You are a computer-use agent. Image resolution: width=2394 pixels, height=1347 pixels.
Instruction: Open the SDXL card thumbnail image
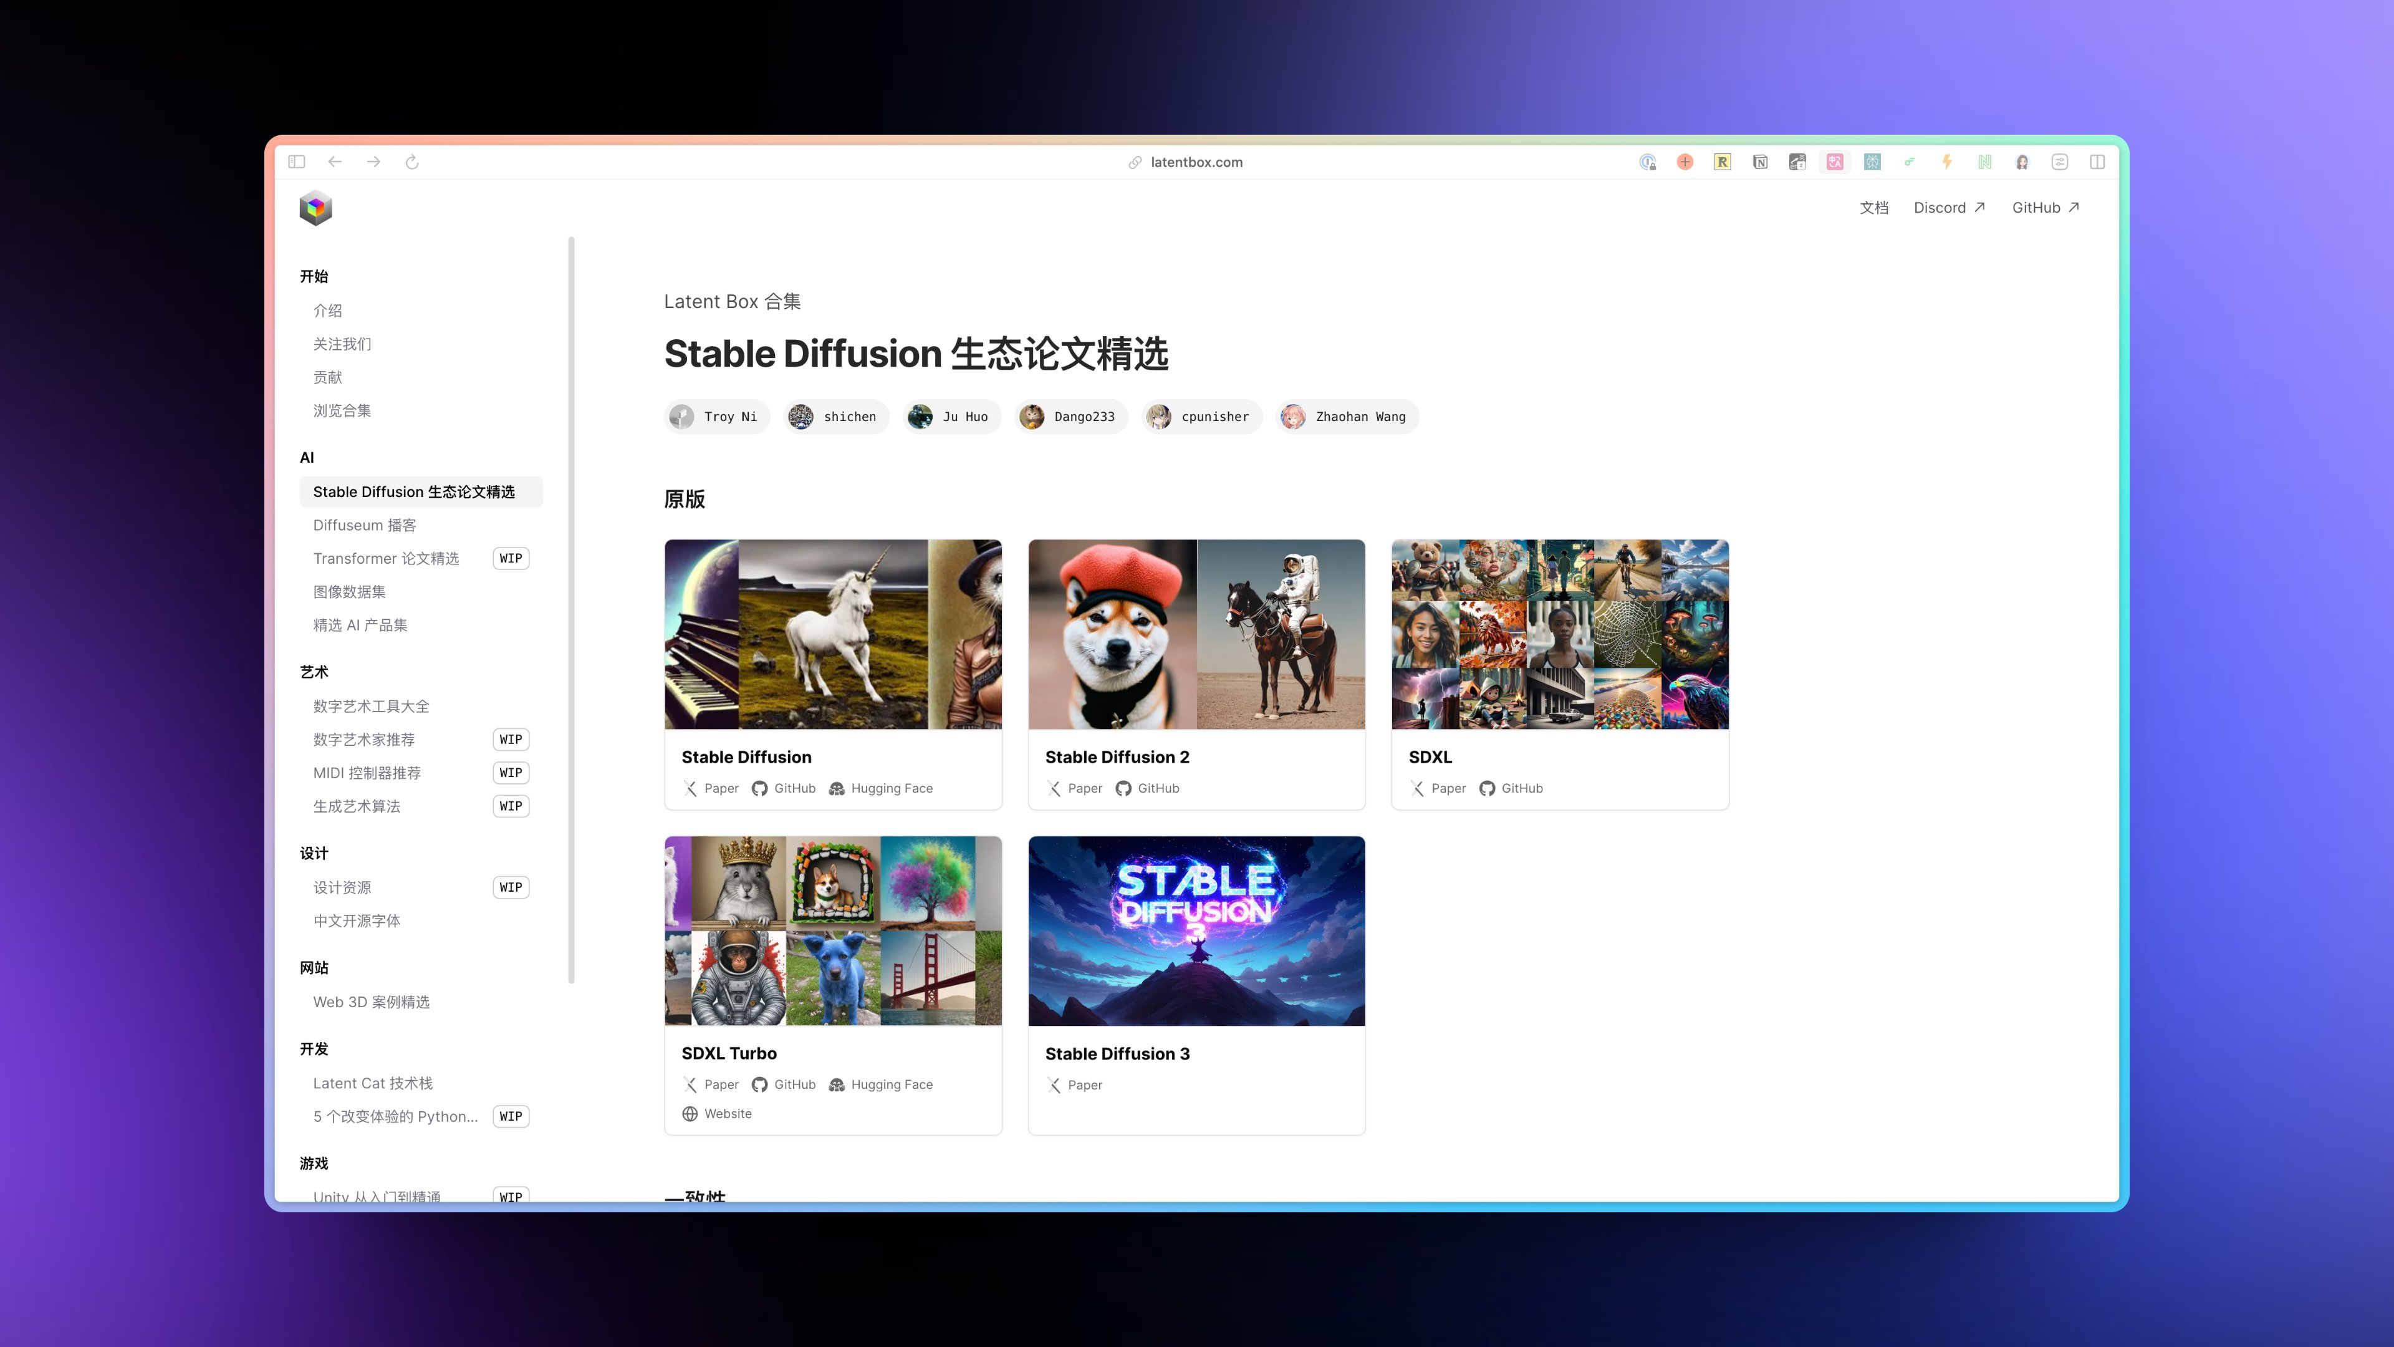point(1559,634)
